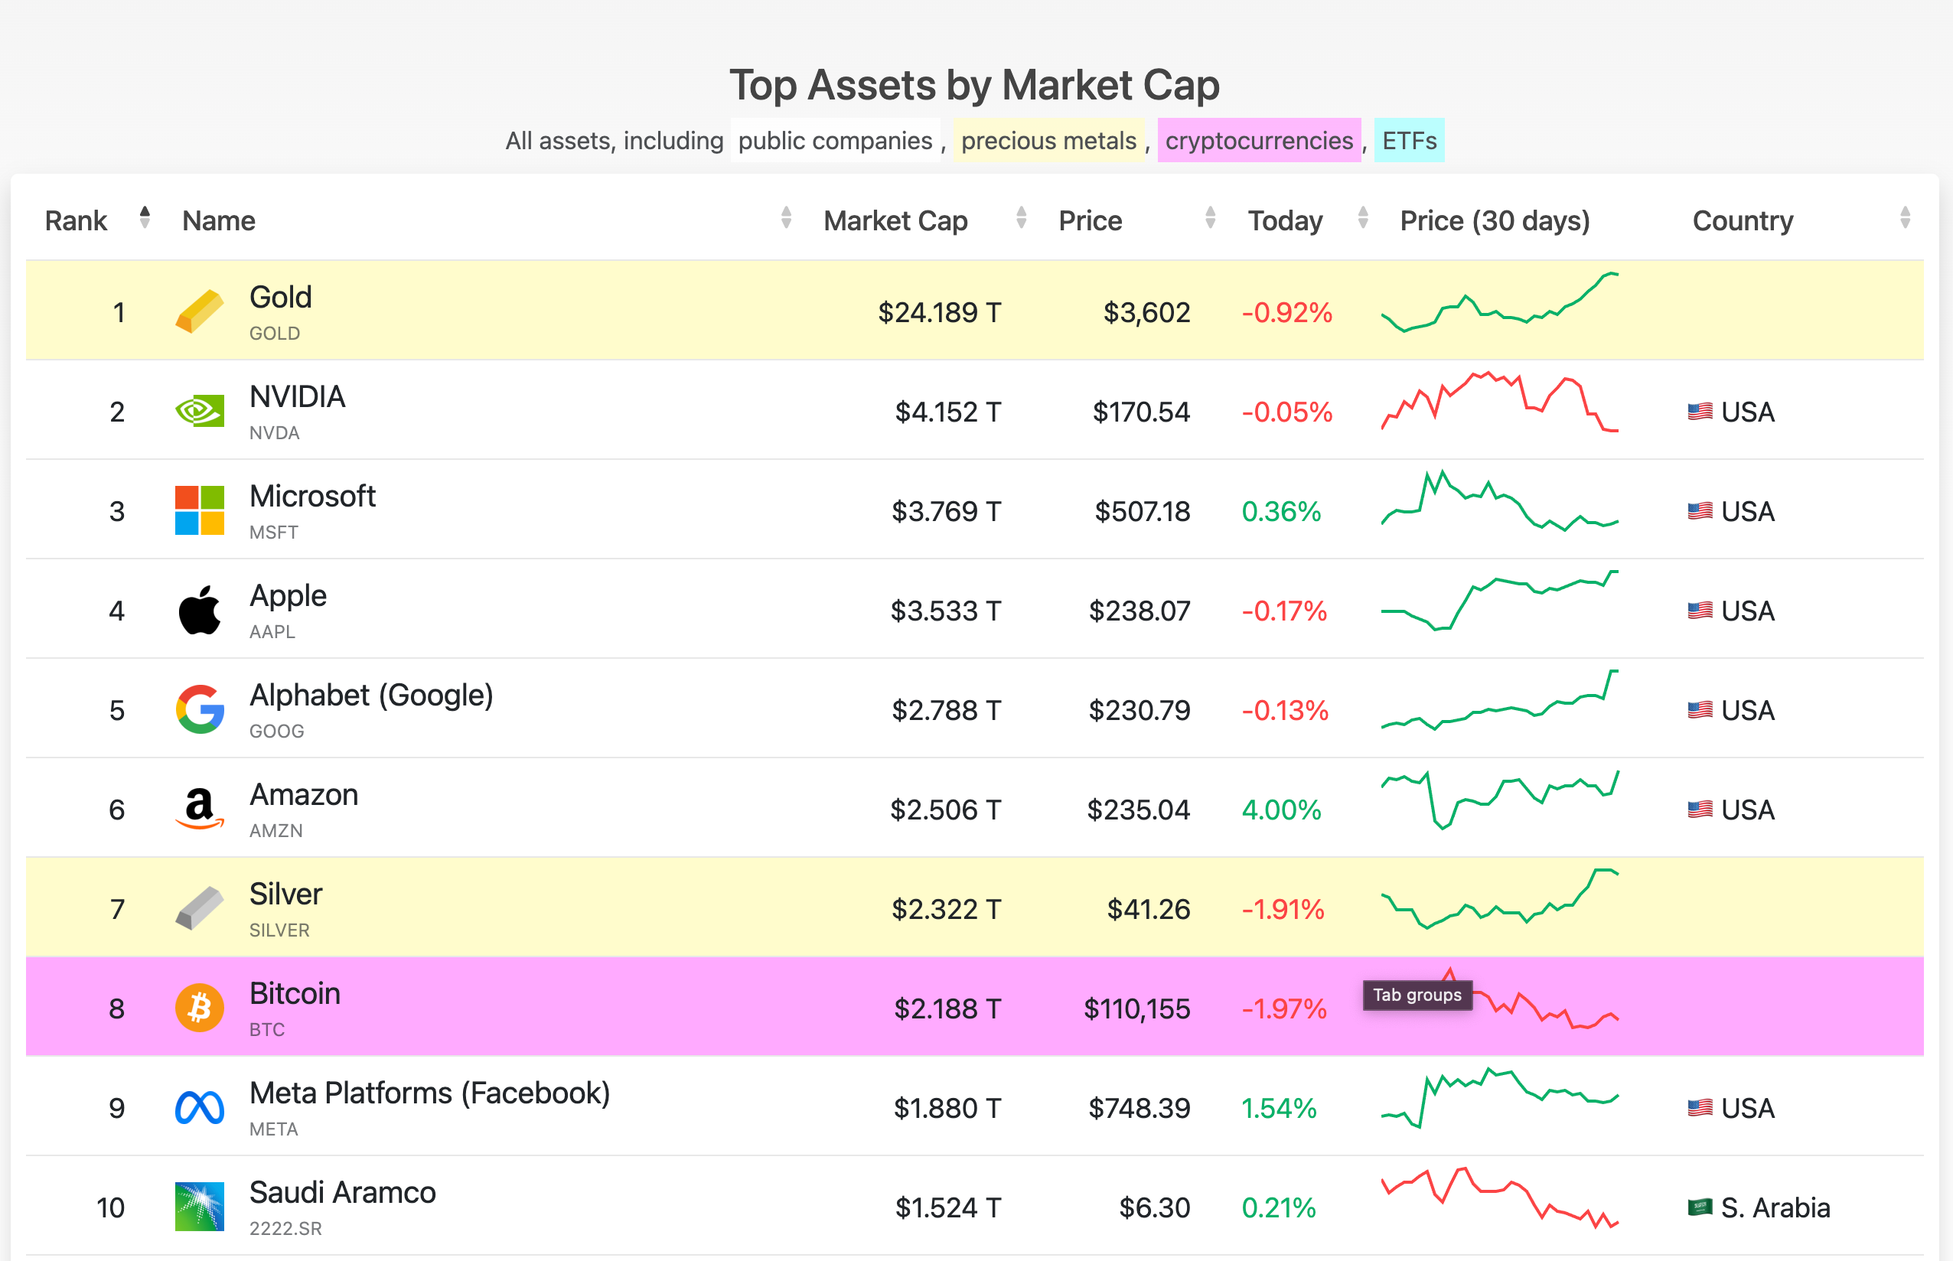Sort table by Rank arrows
The width and height of the screenshot is (1953, 1261).
click(x=145, y=218)
